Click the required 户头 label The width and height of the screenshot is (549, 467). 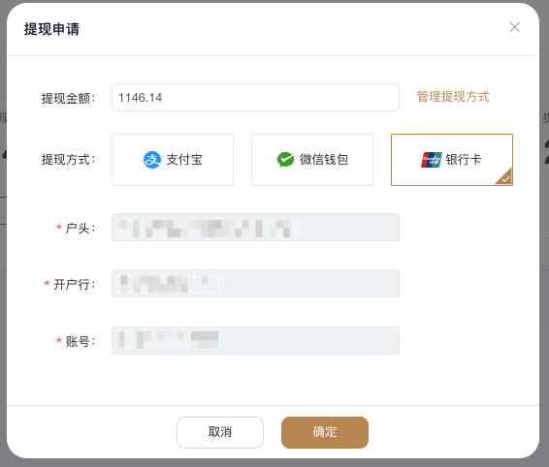pyautogui.click(x=76, y=228)
